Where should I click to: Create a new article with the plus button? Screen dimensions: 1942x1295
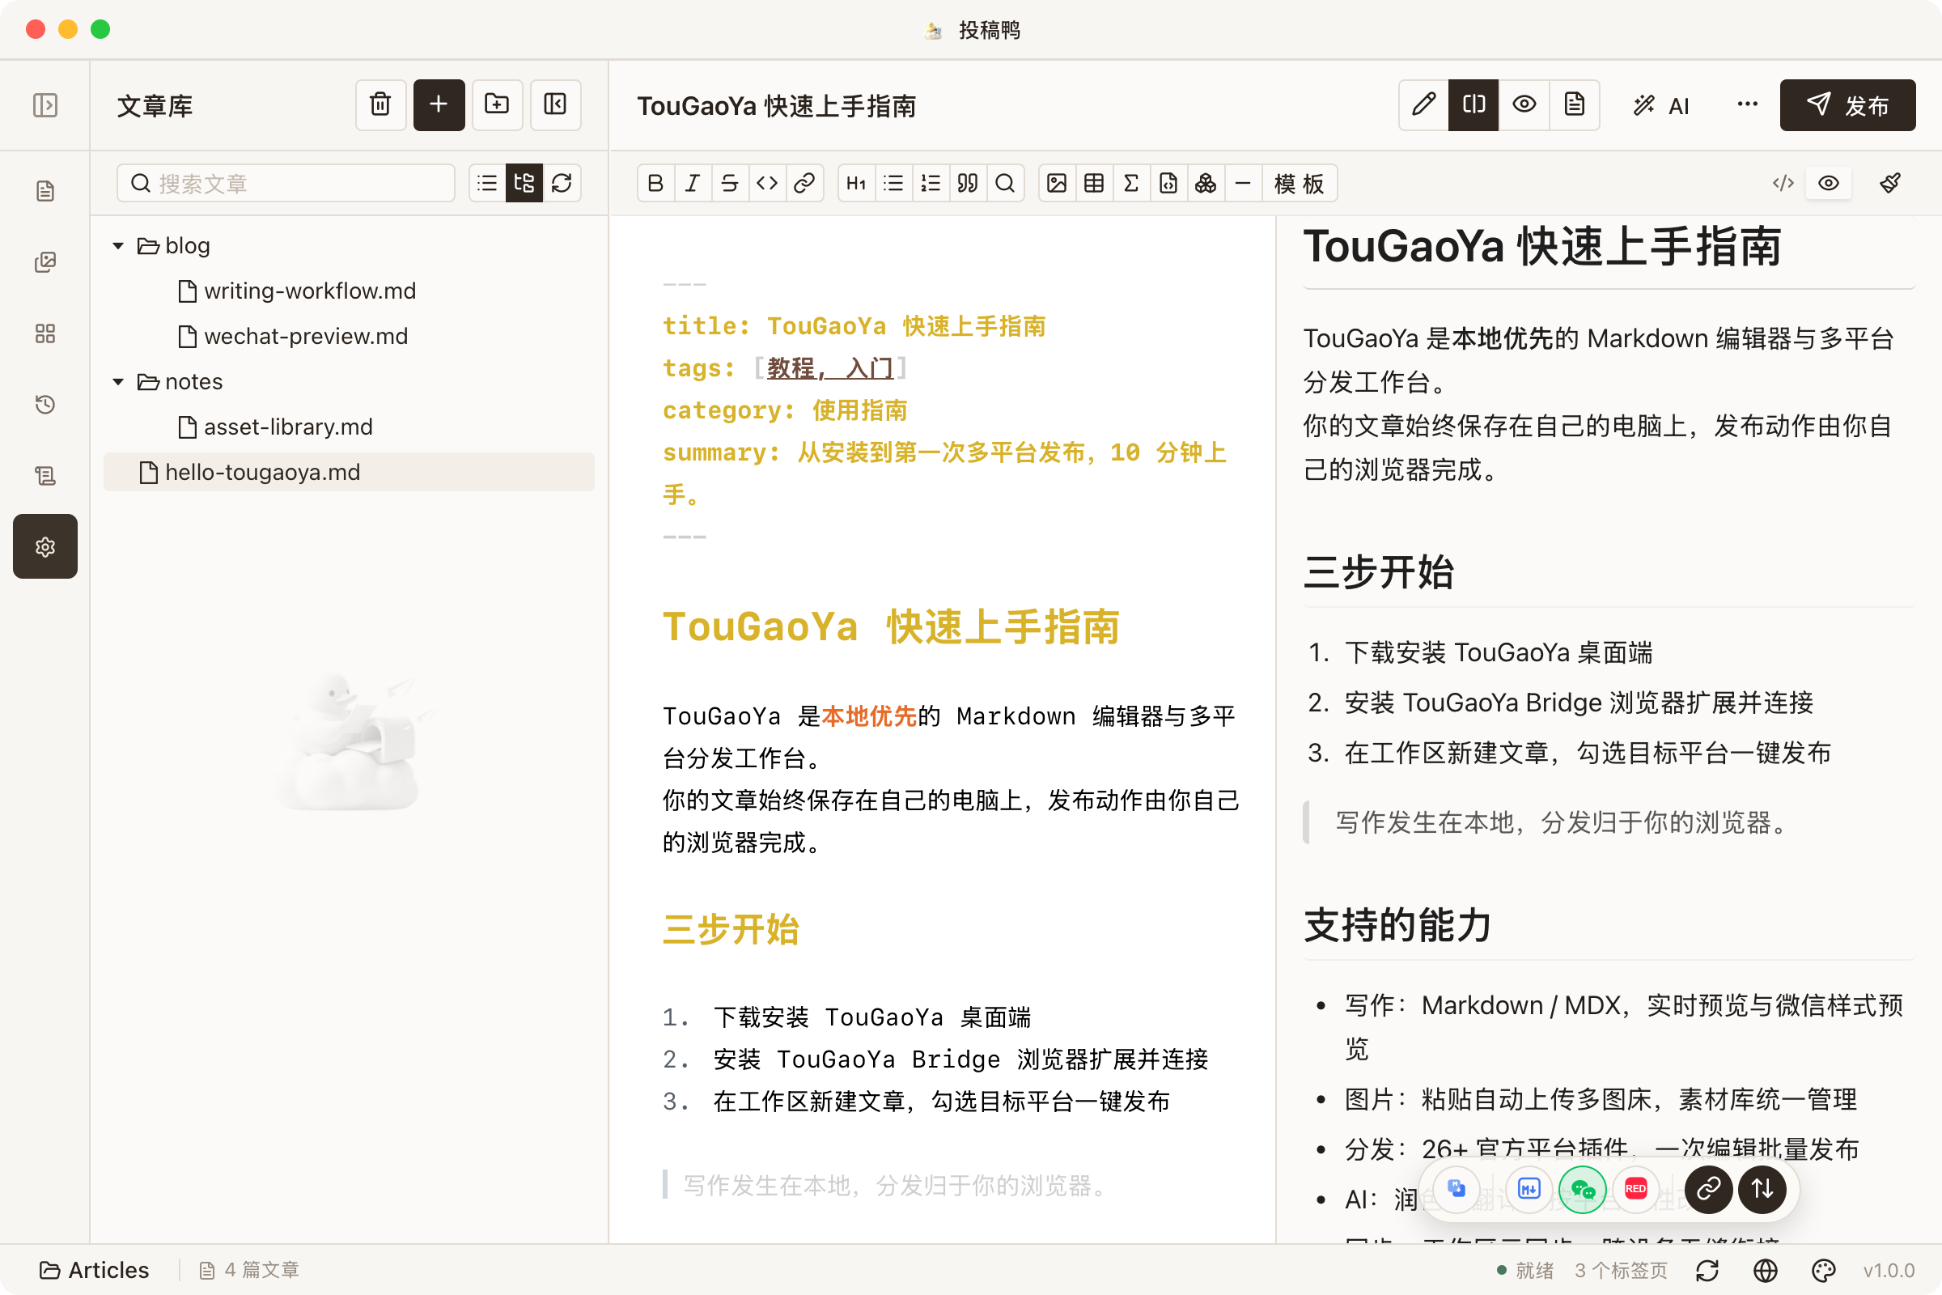(439, 105)
